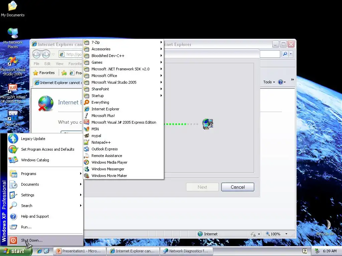342x256 pixels.
Task: Select the Internet Explorer cannot display tab
Action: pos(58,83)
